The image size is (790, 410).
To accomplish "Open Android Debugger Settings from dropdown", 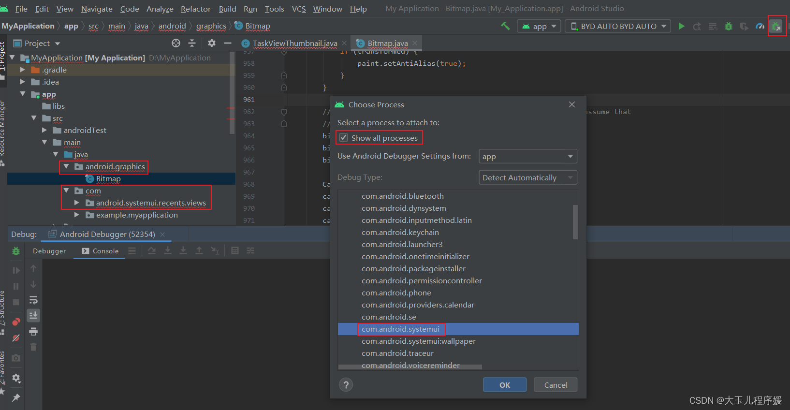I will [528, 156].
